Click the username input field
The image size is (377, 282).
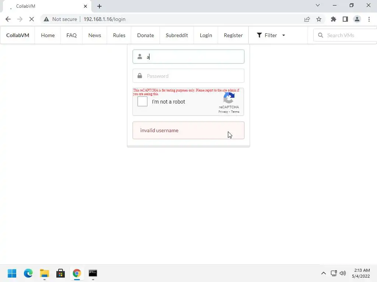(x=188, y=57)
